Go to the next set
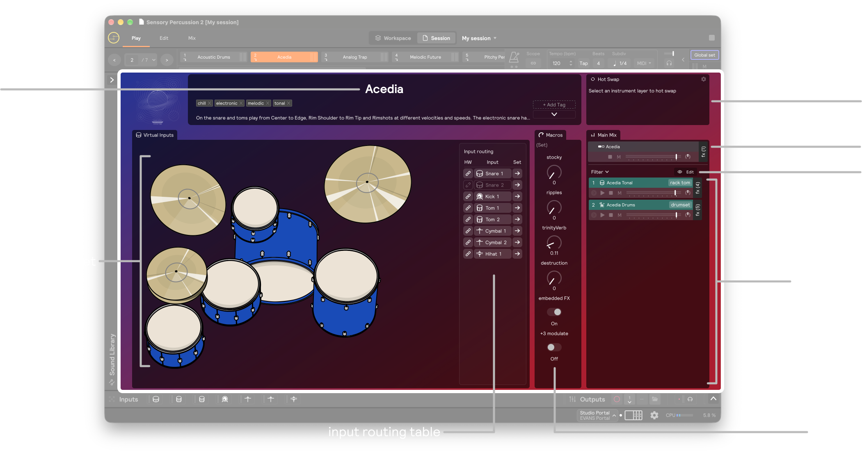 coord(167,60)
